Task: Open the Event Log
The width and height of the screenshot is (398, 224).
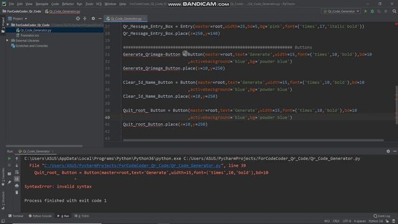Action: (382, 216)
